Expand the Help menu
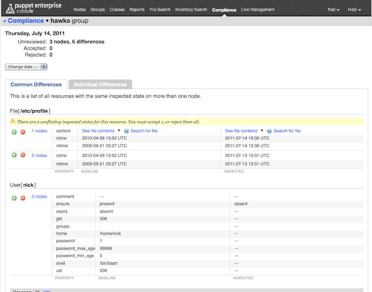Image resolution: width=372 pixels, height=292 pixels. coord(354,10)
